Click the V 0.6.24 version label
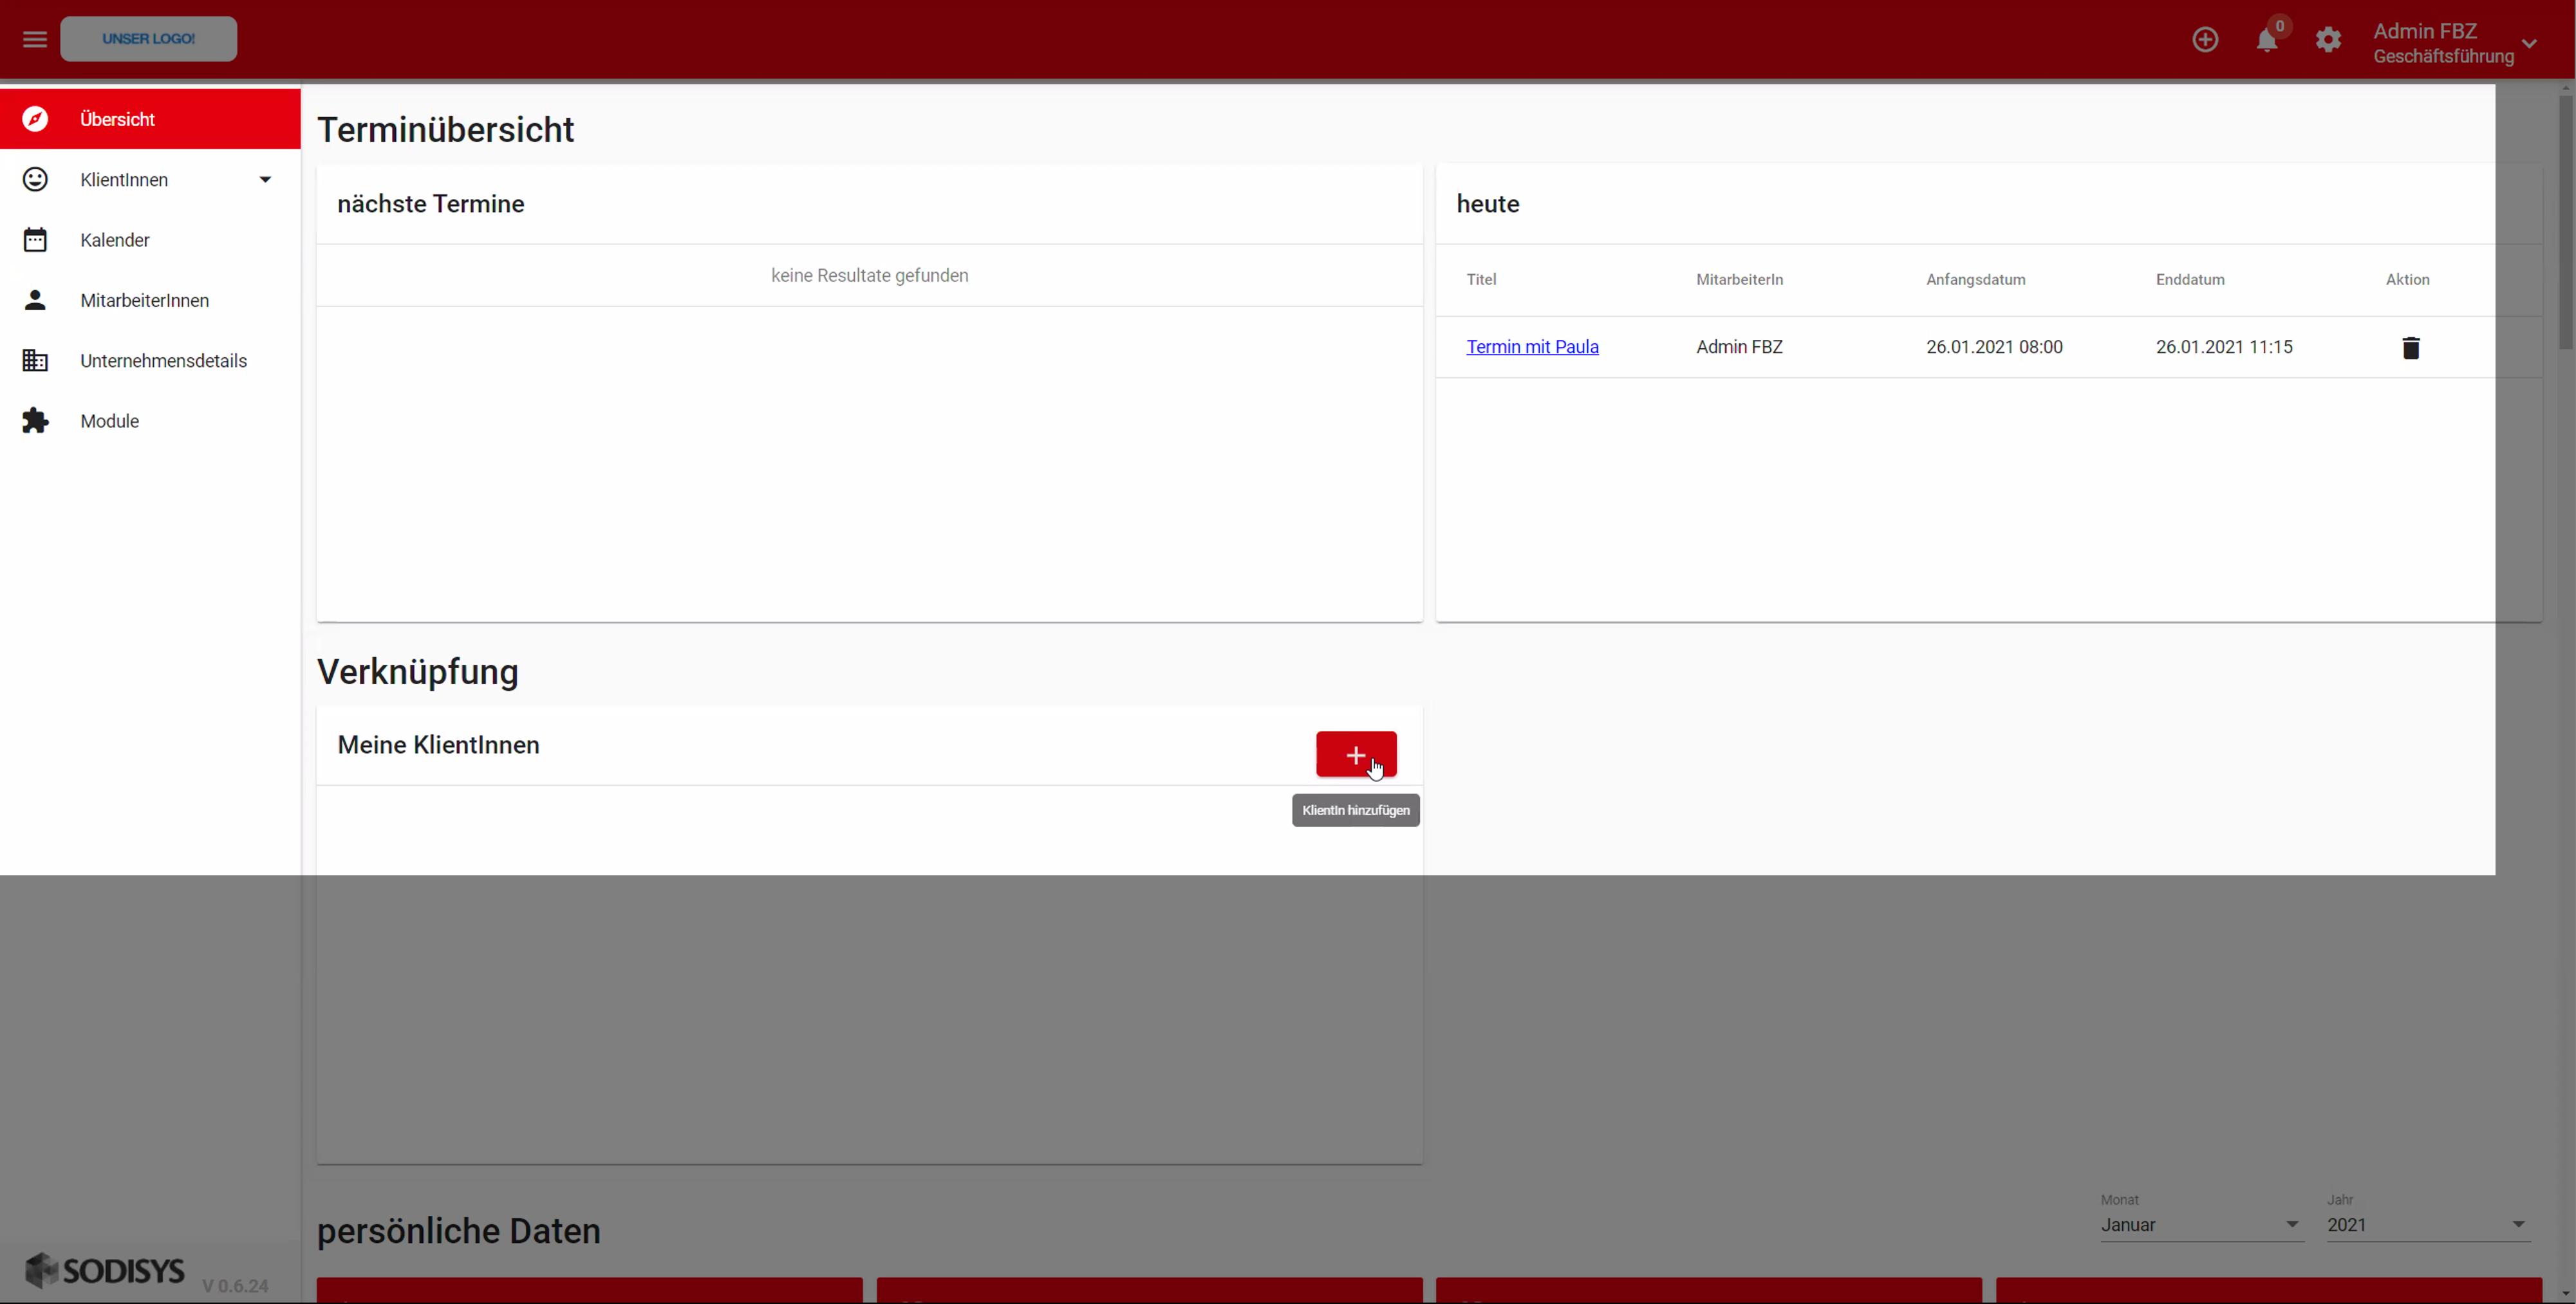The width and height of the screenshot is (2576, 1304). pyautogui.click(x=235, y=1286)
